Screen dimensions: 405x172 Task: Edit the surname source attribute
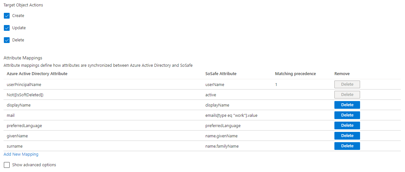click(15, 146)
